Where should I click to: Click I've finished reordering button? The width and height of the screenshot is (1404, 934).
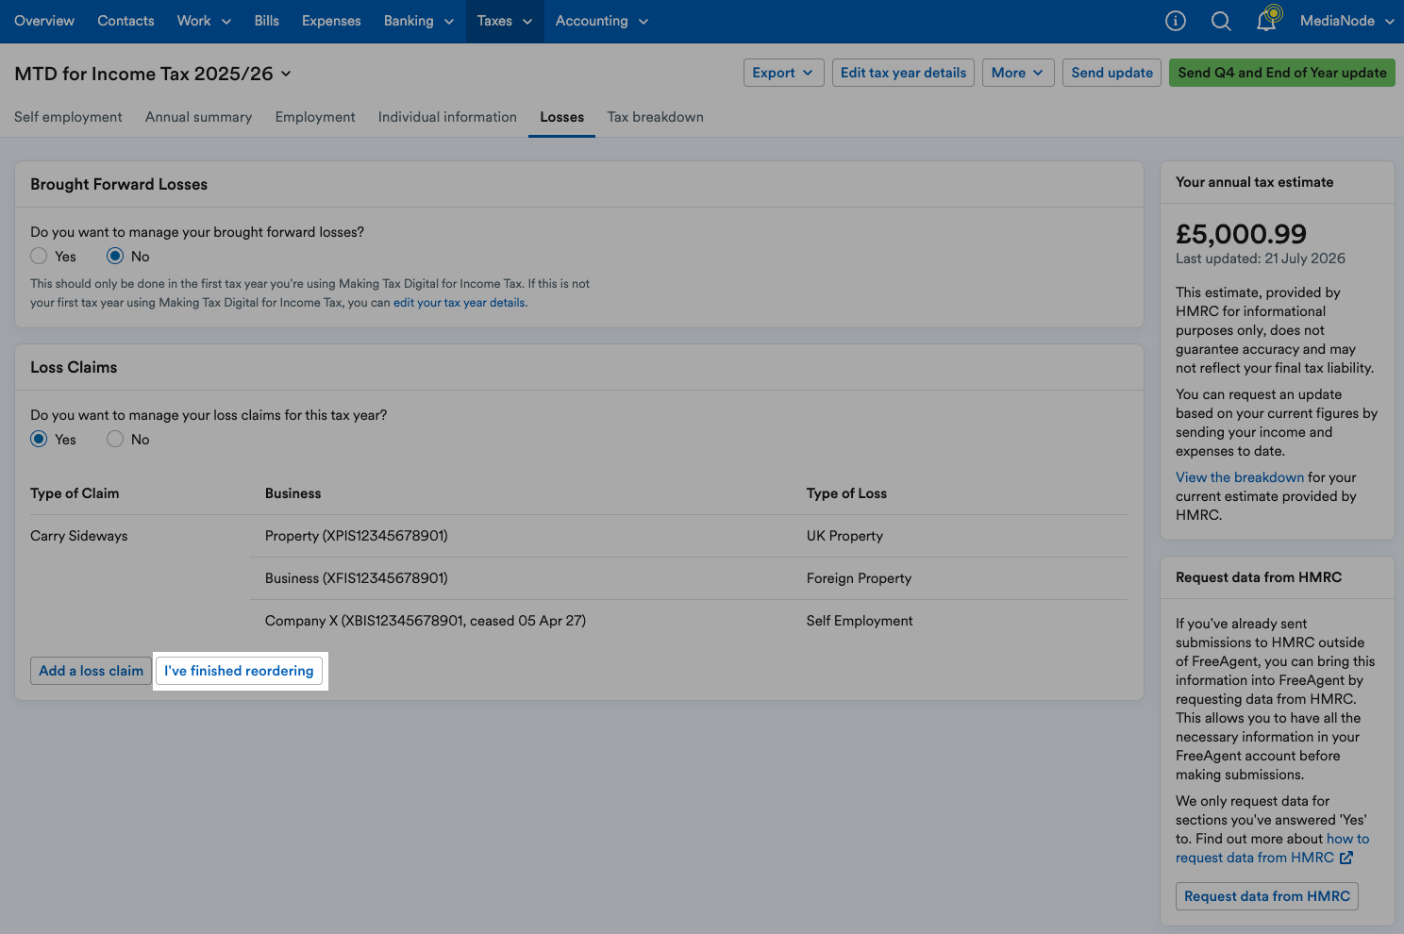tap(239, 671)
